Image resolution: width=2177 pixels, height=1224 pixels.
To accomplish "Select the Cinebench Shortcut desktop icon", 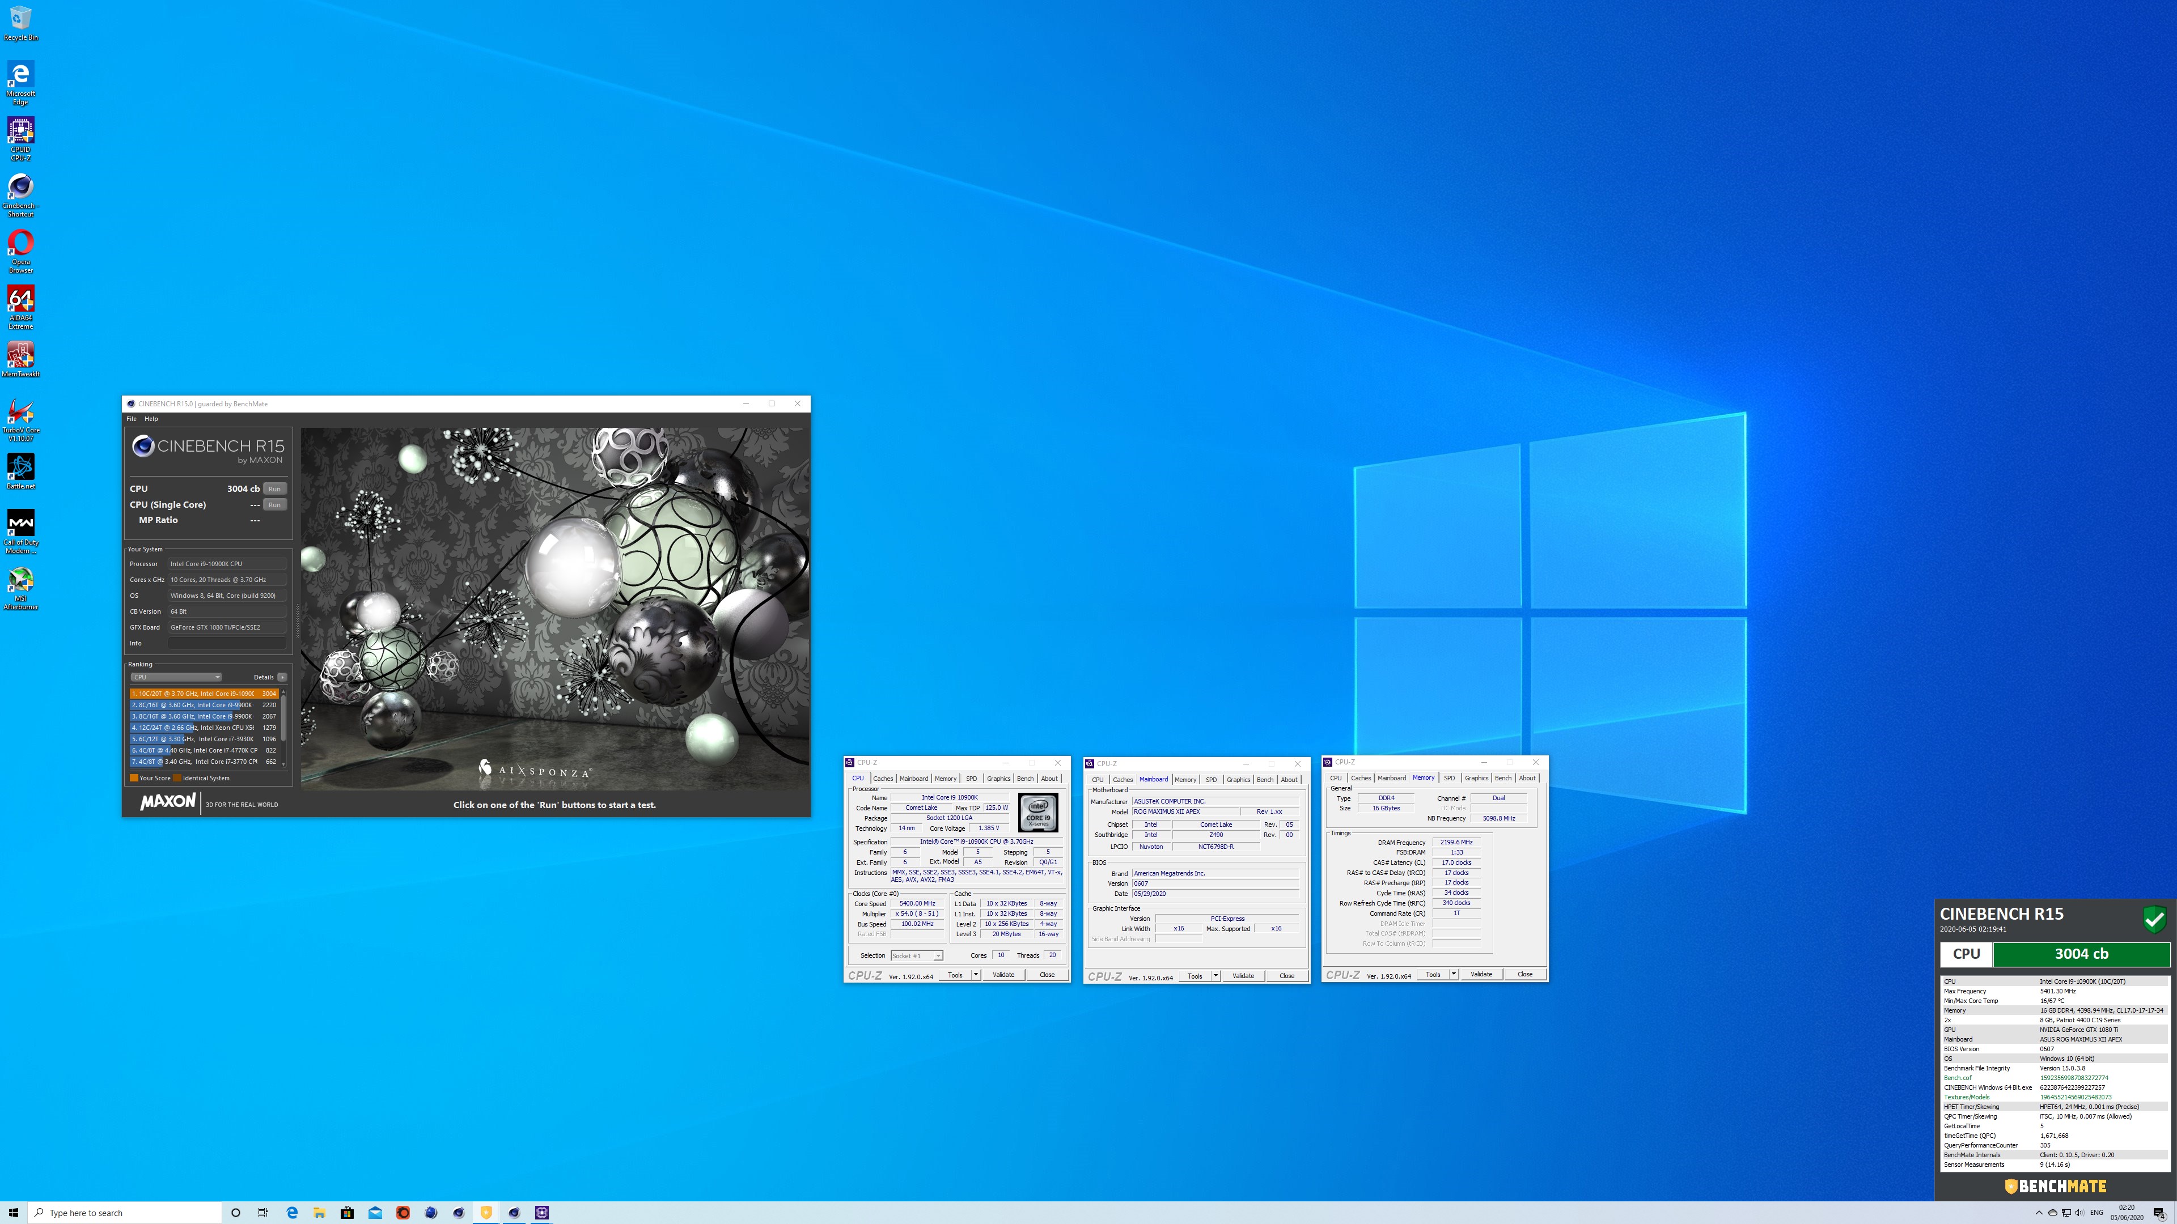I will (20, 195).
